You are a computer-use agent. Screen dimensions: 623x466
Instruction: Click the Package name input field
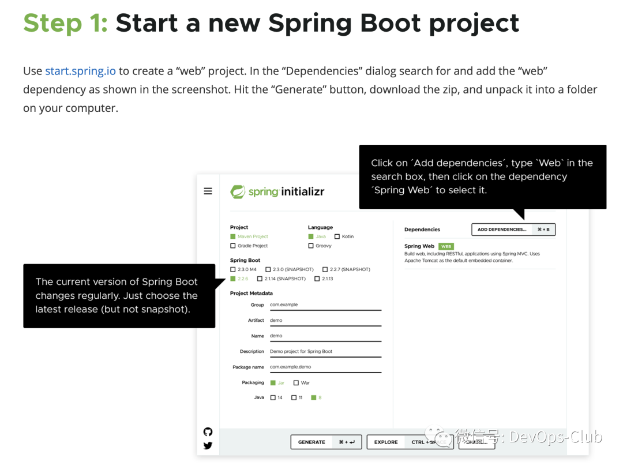click(325, 367)
